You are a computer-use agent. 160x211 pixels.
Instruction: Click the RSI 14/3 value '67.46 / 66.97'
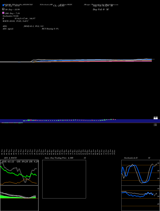(x=29, y=19)
